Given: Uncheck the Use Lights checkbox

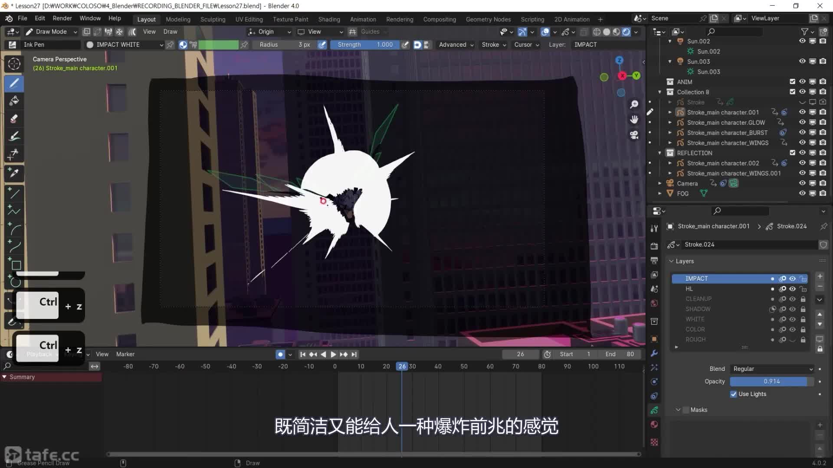Looking at the screenshot, I should coord(733,394).
